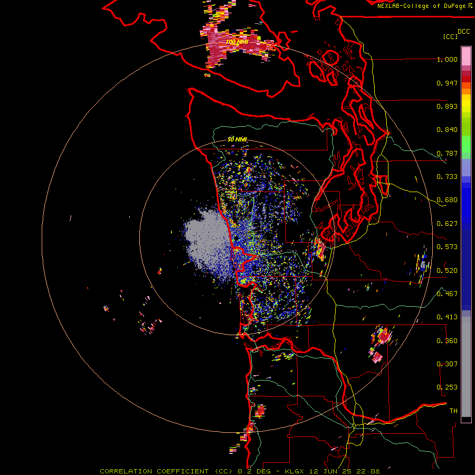Click the 0.787 scale label
This screenshot has width=475, height=475.
447,153
